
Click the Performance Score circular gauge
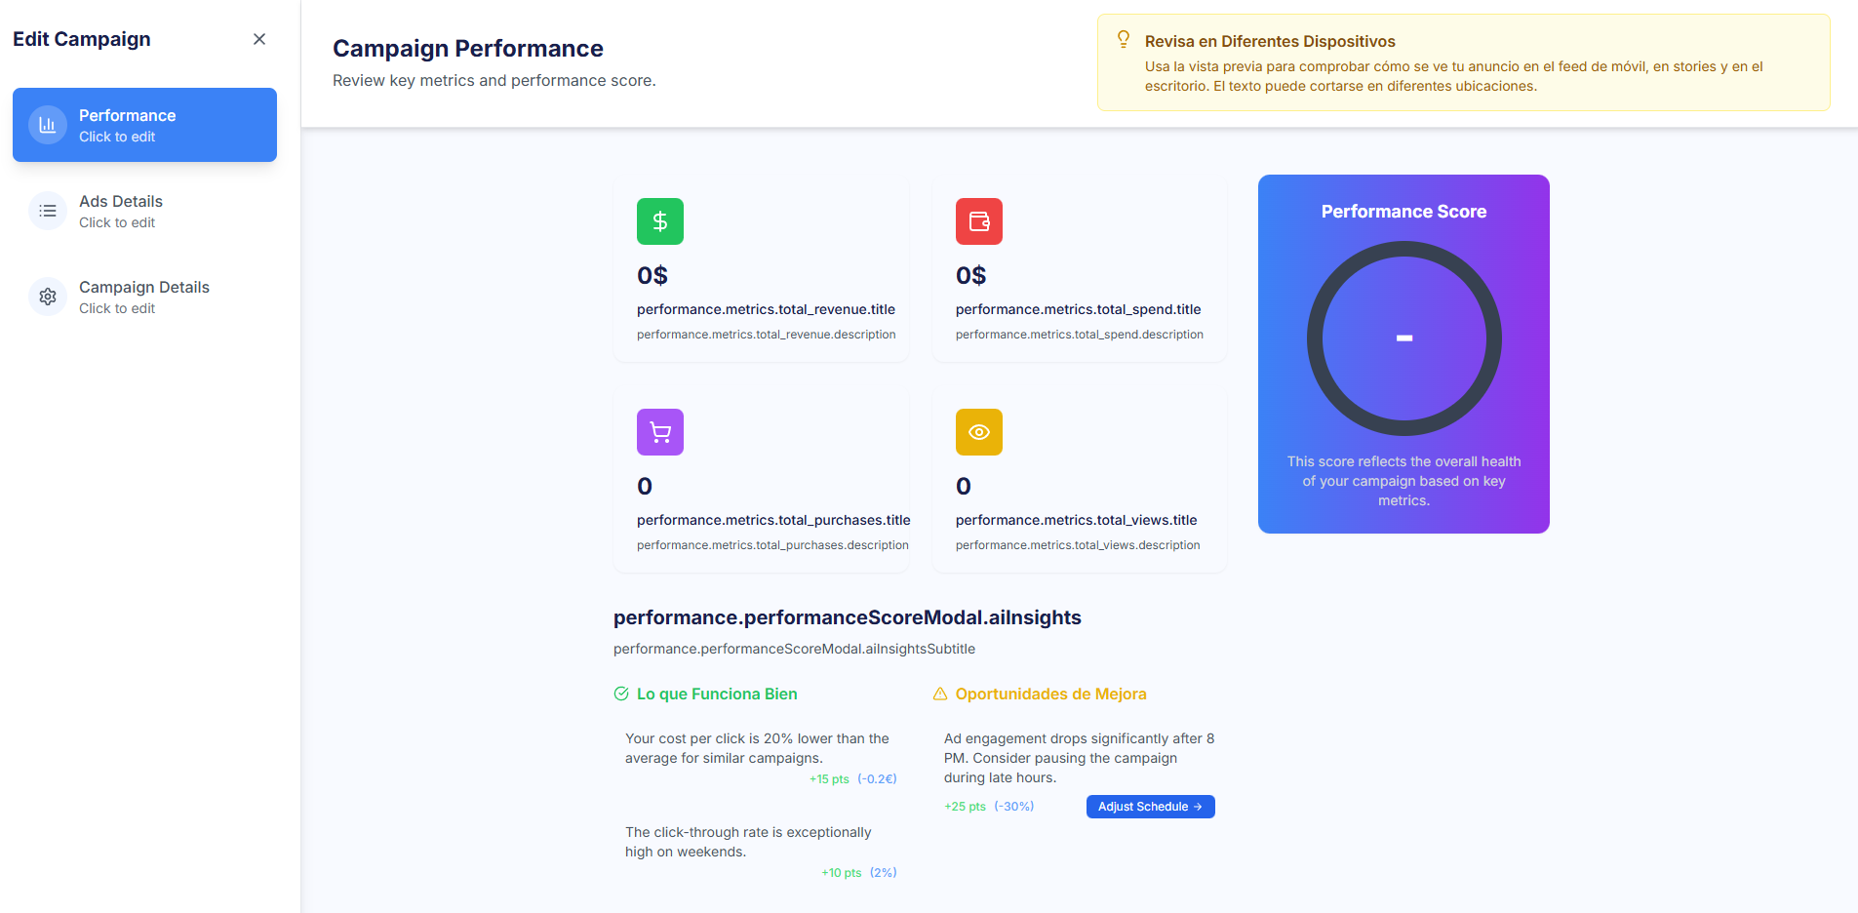[x=1403, y=338]
